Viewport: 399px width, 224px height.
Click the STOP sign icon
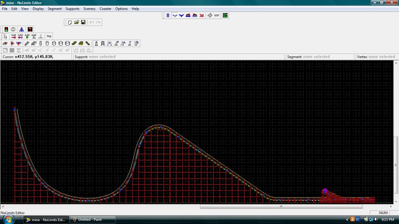tap(13, 29)
